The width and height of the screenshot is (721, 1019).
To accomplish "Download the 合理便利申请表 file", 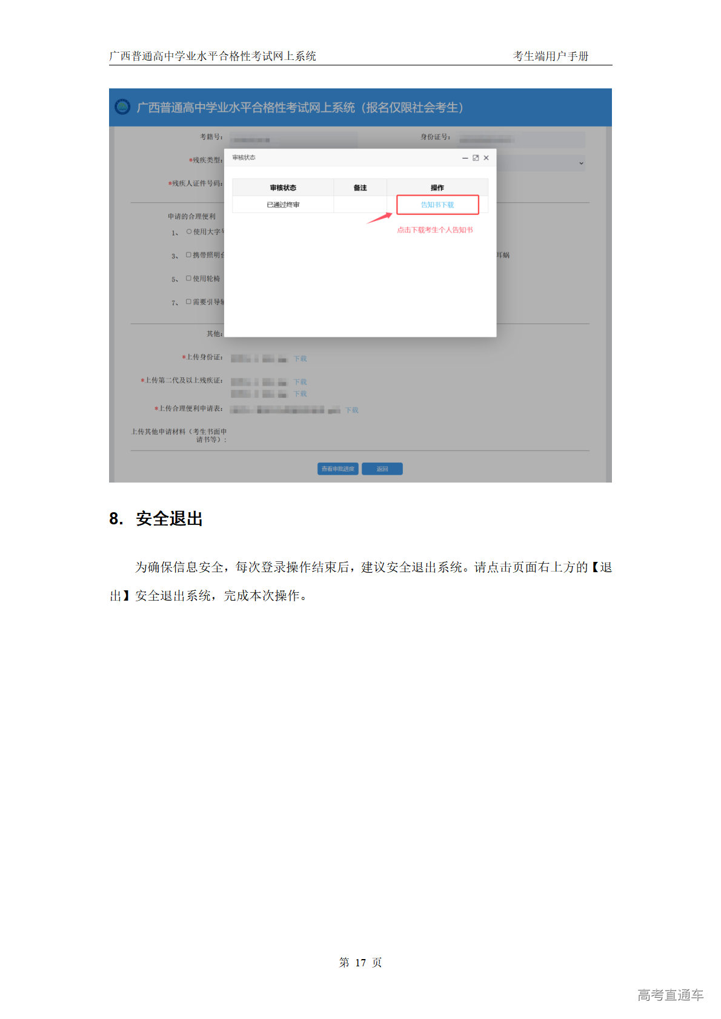I will coord(351,411).
